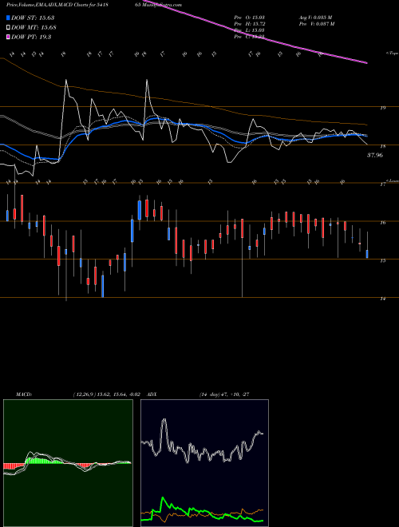The width and height of the screenshot is (399, 527).
Task: Click the 17 axis label
Action: point(382,184)
